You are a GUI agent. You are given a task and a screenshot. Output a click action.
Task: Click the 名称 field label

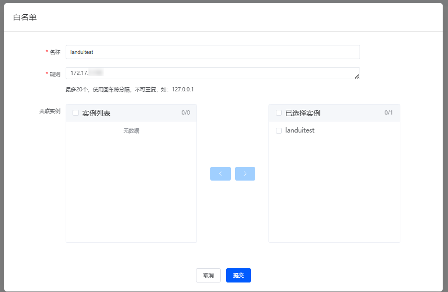click(55, 52)
